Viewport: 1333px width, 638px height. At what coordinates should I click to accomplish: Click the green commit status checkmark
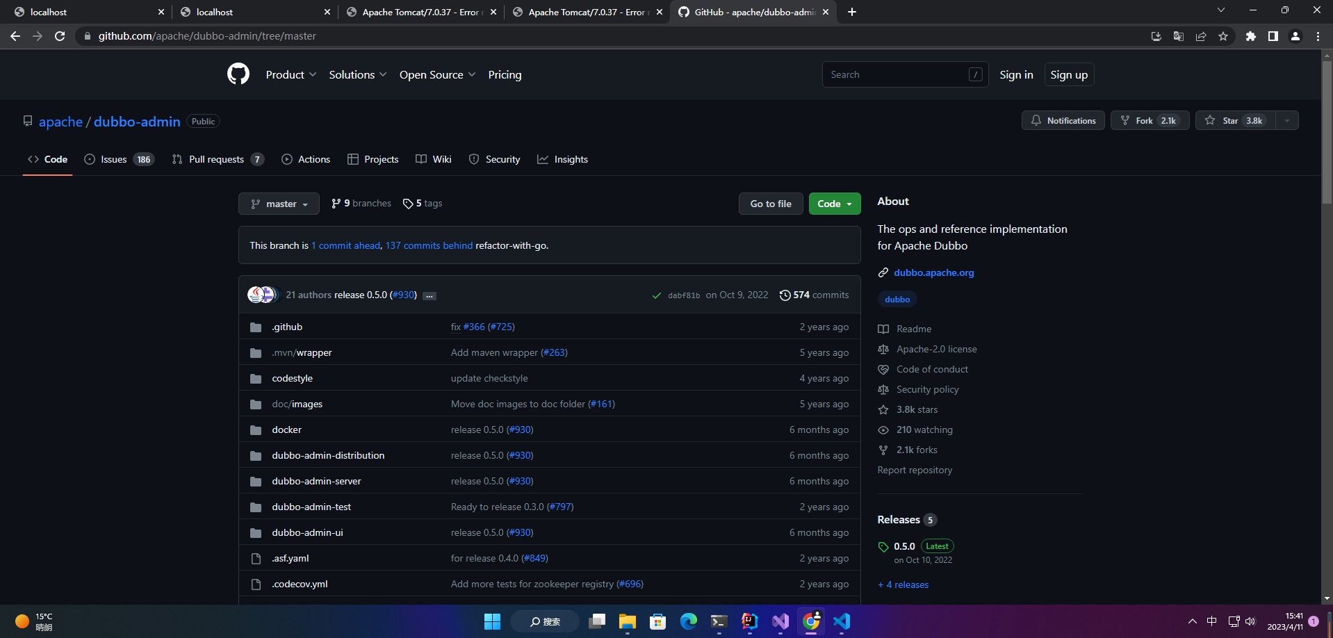pos(657,295)
